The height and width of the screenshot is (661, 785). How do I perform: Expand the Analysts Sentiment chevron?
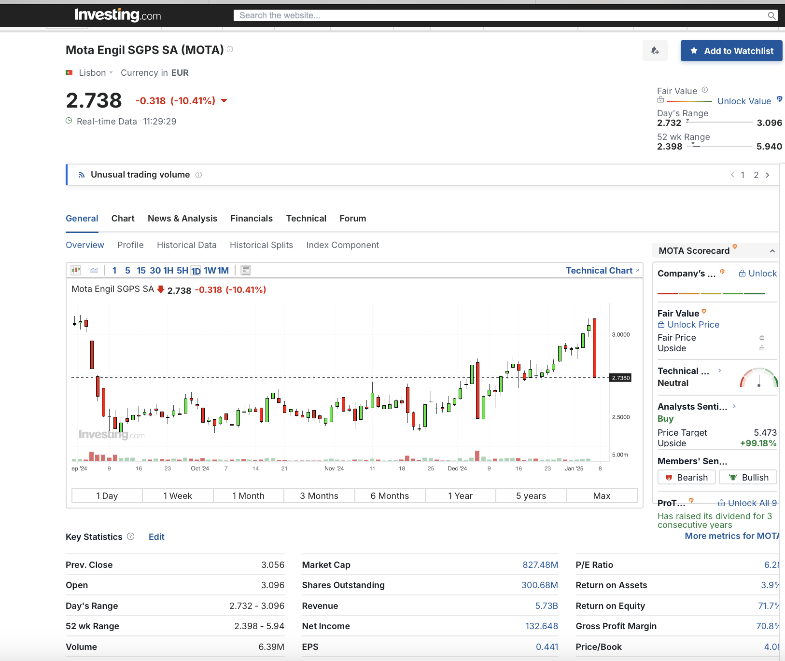pyautogui.click(x=734, y=406)
